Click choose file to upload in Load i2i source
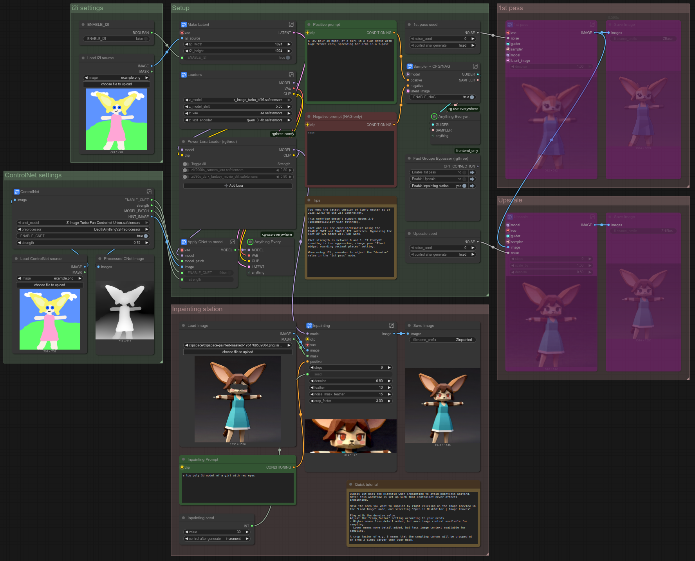695x561 pixels. coord(116,84)
